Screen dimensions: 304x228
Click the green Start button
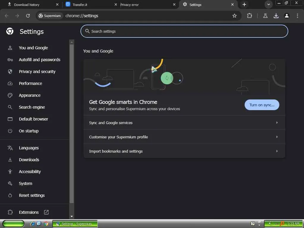tap(13, 224)
